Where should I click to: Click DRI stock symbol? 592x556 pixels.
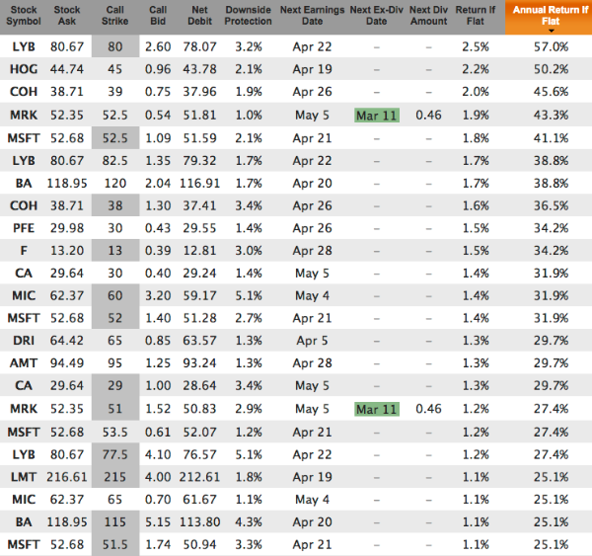pyautogui.click(x=24, y=341)
